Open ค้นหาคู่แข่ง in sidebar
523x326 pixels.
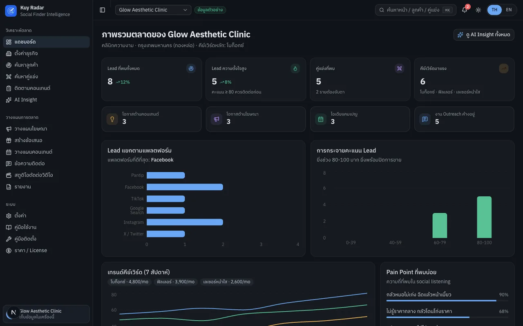coord(46,77)
